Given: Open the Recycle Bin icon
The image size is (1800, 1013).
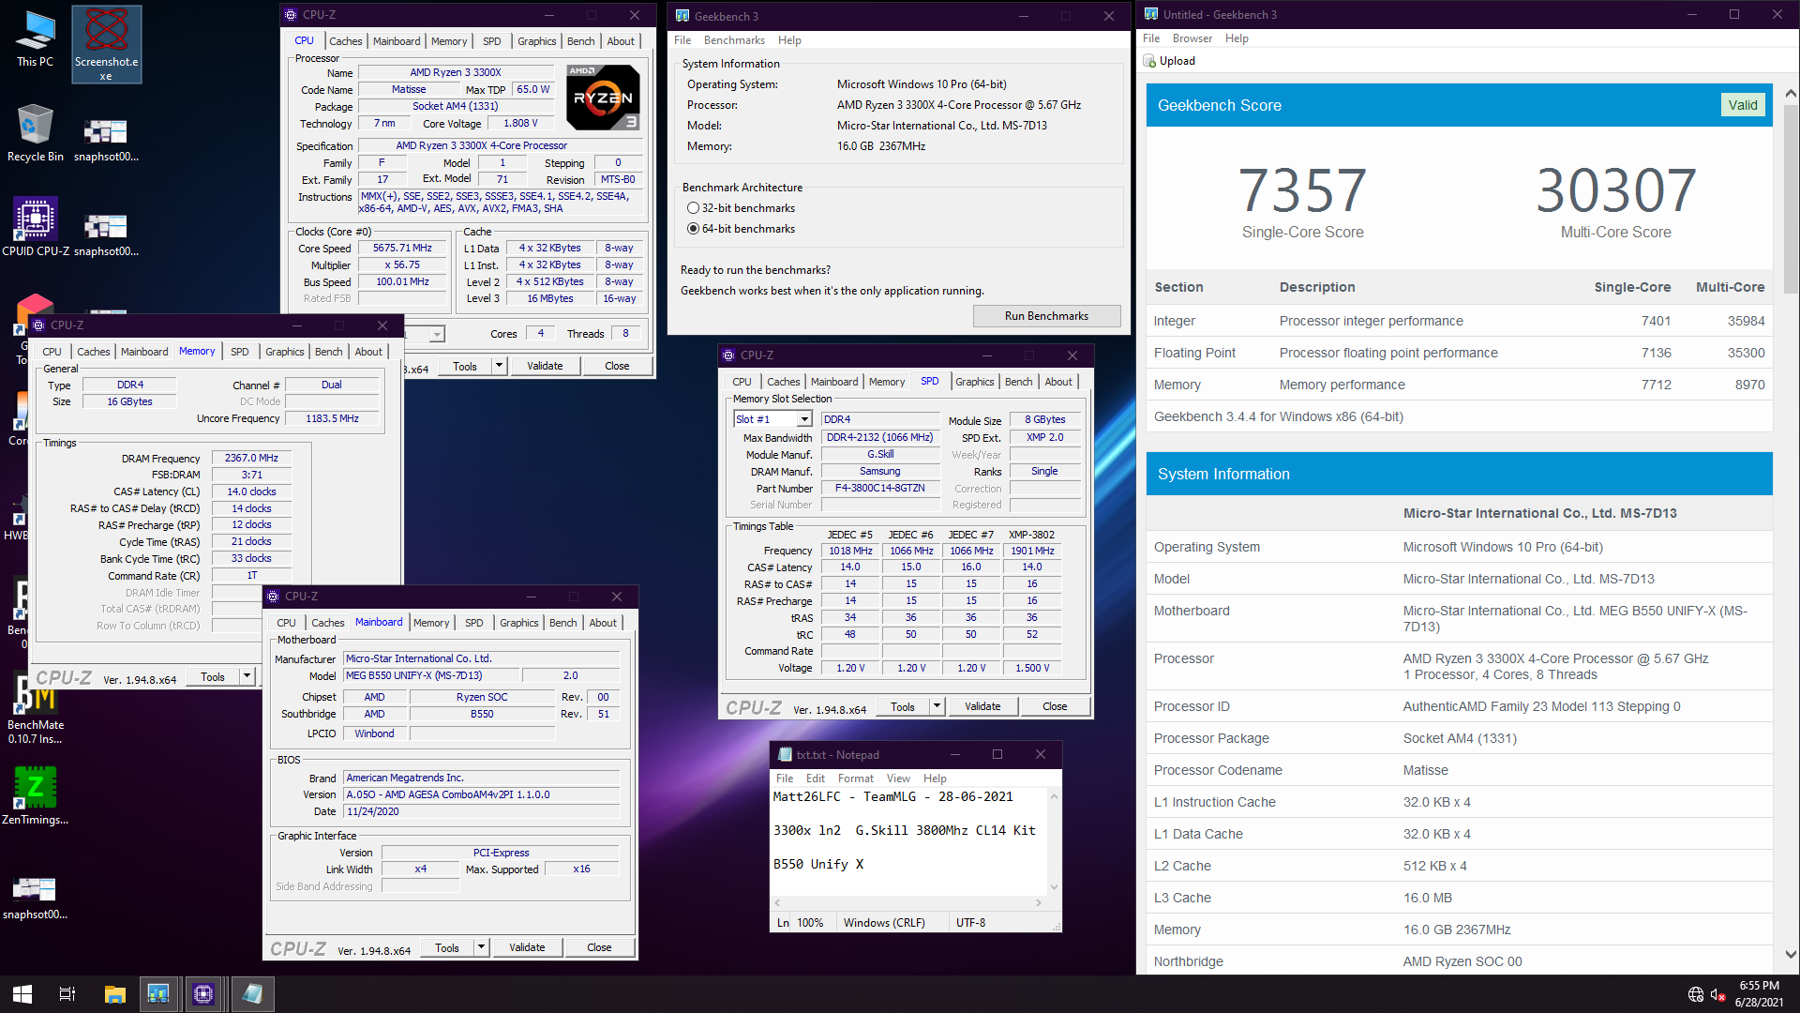Looking at the screenshot, I should pyautogui.click(x=35, y=133).
